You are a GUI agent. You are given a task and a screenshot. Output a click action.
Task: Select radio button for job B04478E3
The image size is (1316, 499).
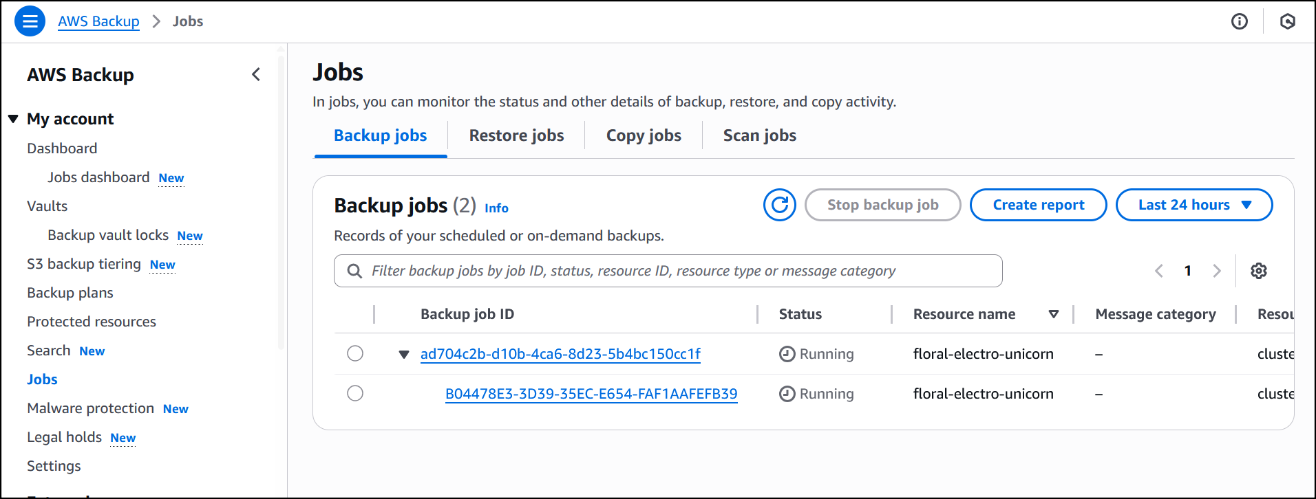pyautogui.click(x=355, y=393)
